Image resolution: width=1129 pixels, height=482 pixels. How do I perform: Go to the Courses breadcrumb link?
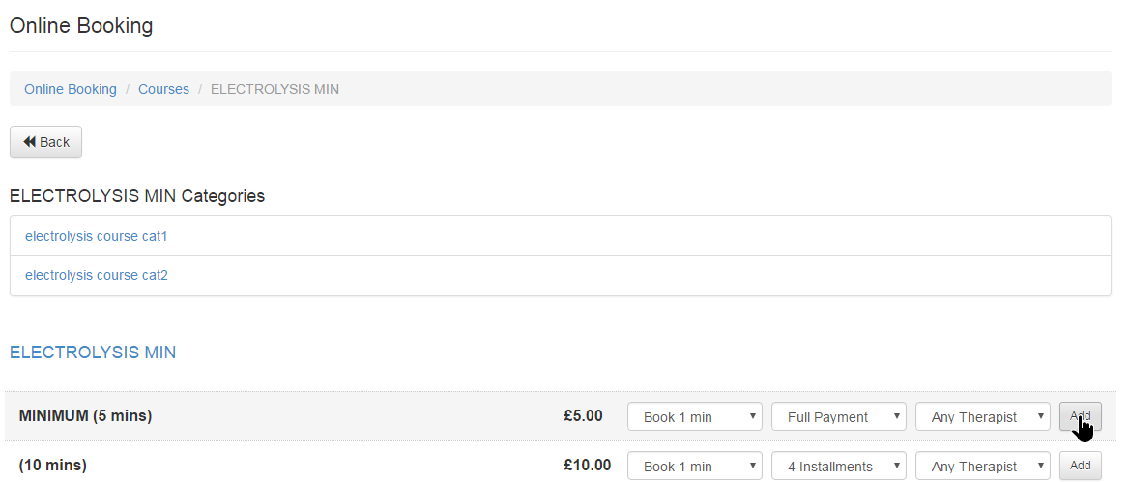(163, 89)
